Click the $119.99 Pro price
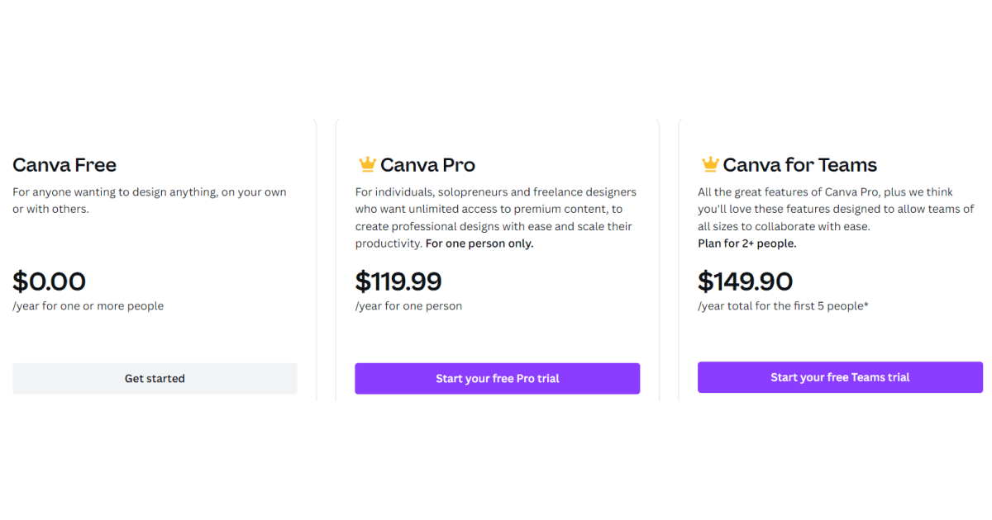Image resolution: width=992 pixels, height=520 pixels. click(x=398, y=281)
